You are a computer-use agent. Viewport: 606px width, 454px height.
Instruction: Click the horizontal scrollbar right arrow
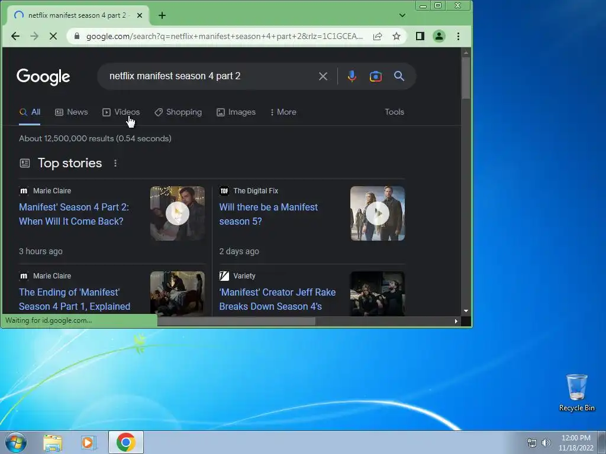pyautogui.click(x=456, y=321)
